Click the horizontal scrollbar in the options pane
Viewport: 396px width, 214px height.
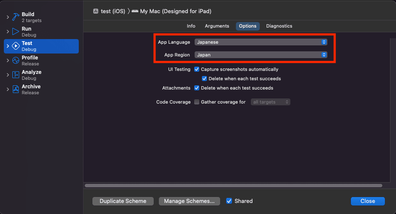point(233,186)
